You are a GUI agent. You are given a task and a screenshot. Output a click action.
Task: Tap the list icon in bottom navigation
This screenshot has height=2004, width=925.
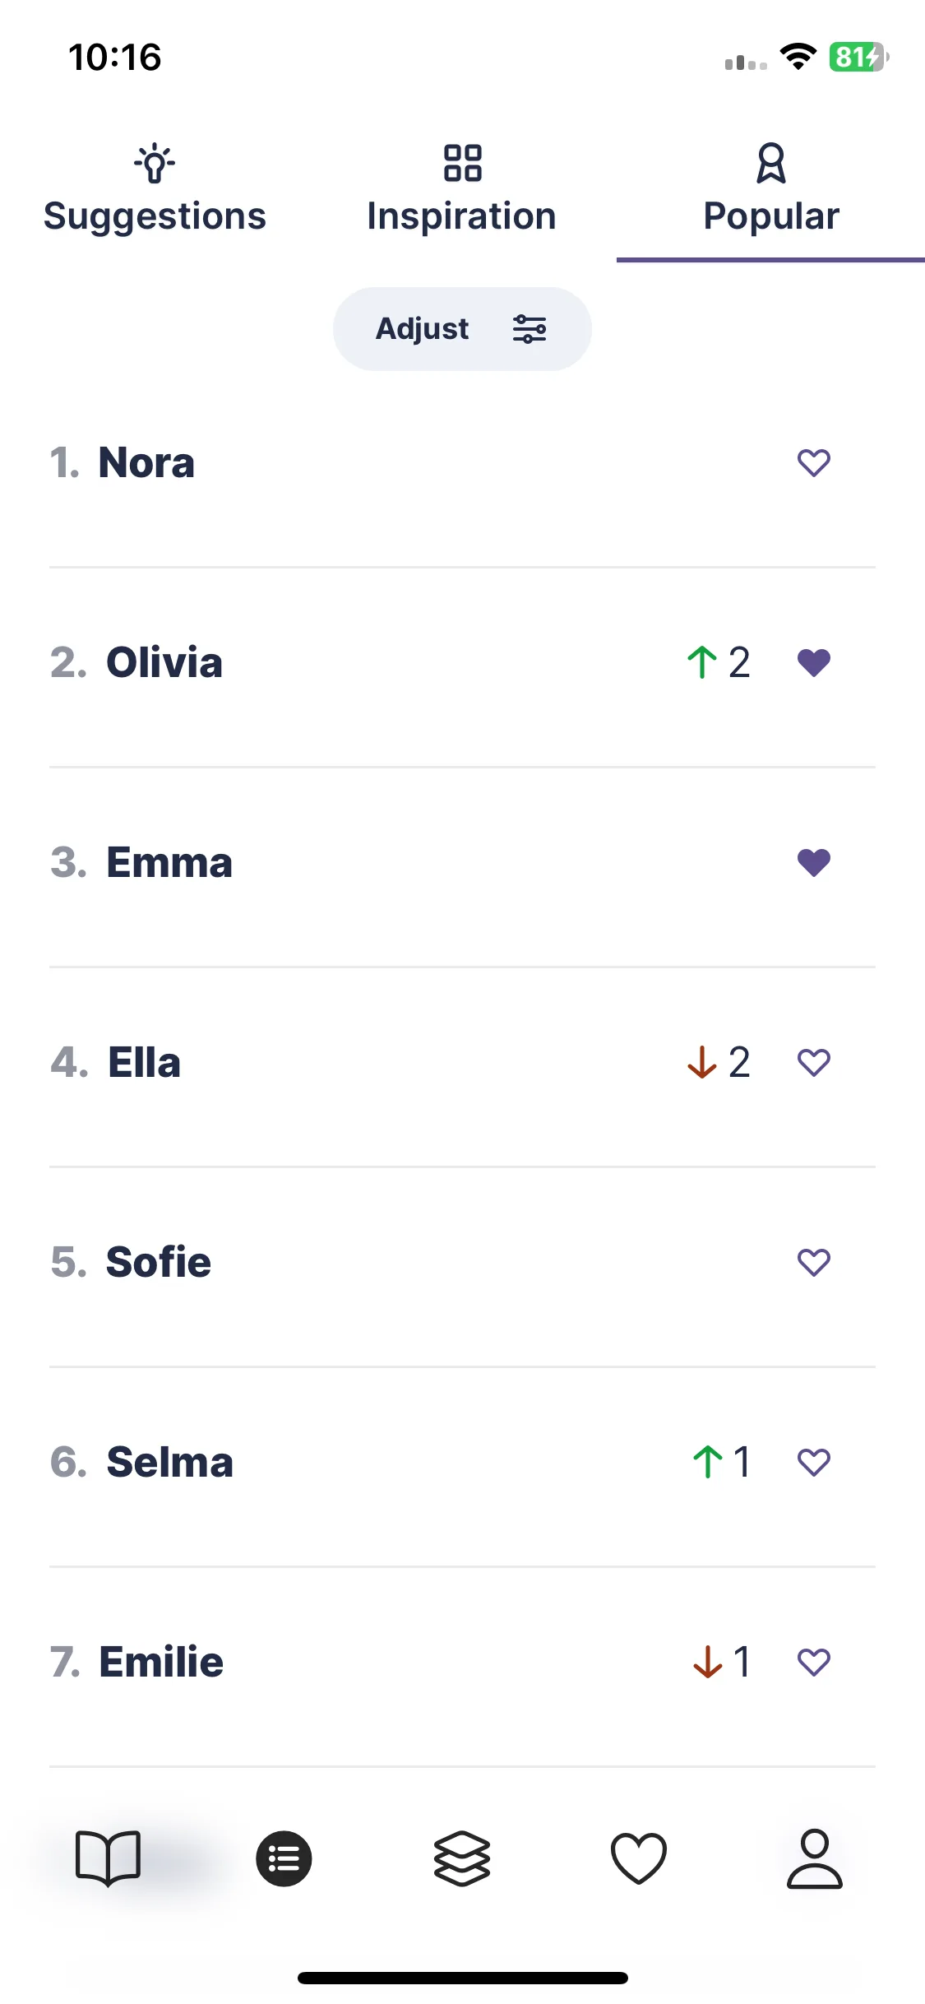tap(284, 1858)
